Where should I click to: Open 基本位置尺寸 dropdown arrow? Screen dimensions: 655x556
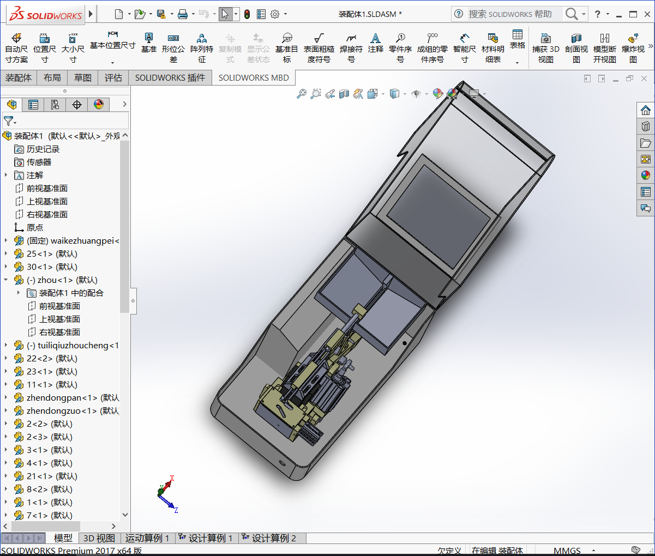pos(113,63)
